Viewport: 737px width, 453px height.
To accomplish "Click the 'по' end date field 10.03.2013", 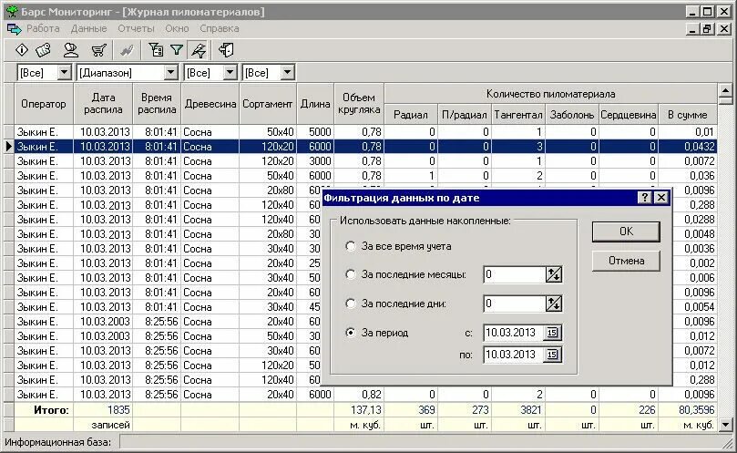I will [x=513, y=355].
